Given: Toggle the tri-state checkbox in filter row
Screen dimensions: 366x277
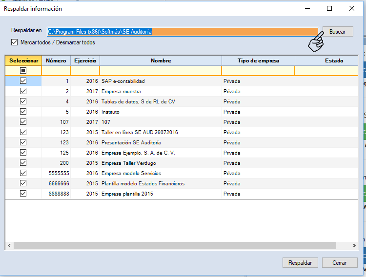Looking at the screenshot, I should (23, 71).
